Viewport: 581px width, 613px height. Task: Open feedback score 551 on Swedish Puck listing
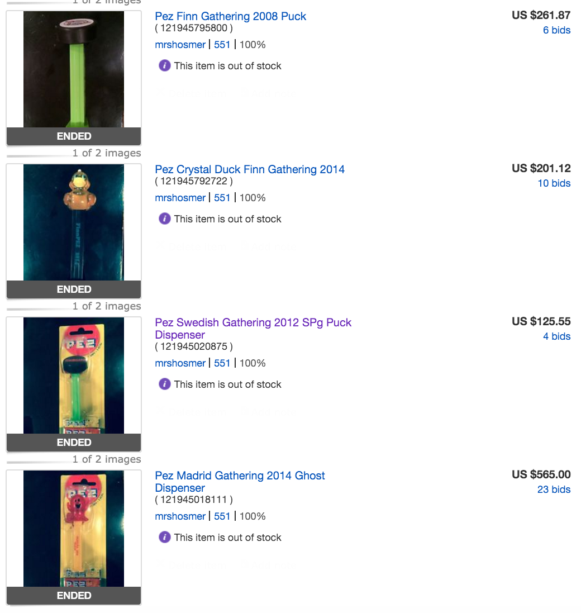[222, 363]
